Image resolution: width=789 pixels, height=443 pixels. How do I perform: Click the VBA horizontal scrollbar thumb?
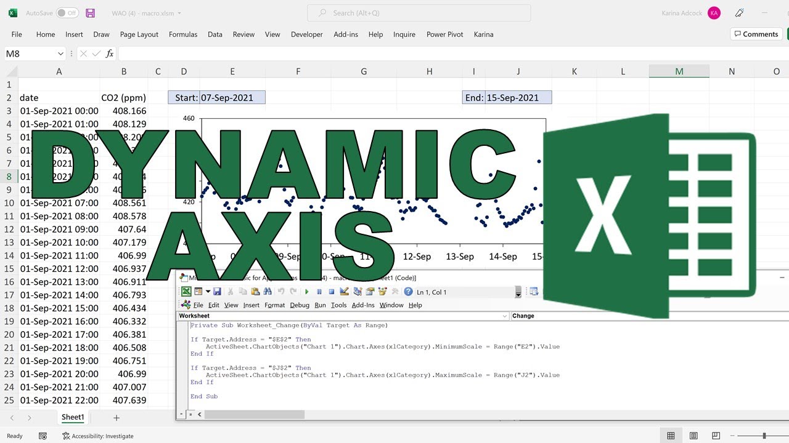255,415
